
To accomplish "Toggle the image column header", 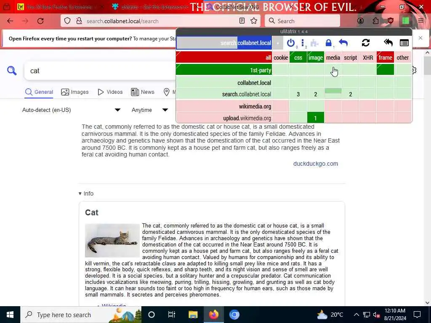I will 316,57.
